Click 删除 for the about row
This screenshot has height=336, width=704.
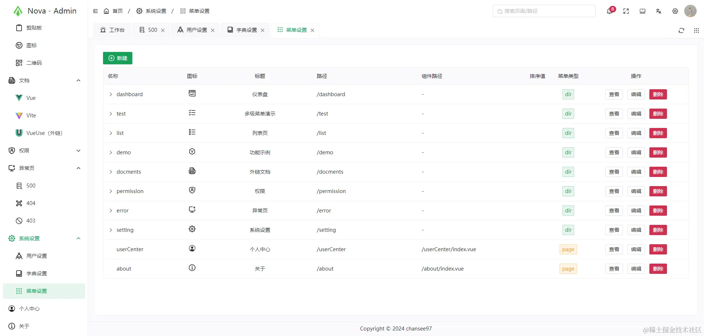click(x=658, y=269)
